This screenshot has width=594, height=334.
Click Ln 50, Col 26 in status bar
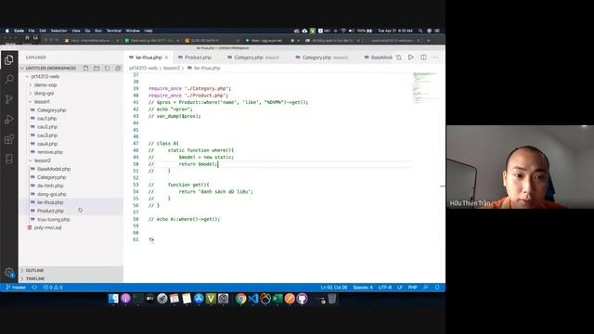[334, 288]
